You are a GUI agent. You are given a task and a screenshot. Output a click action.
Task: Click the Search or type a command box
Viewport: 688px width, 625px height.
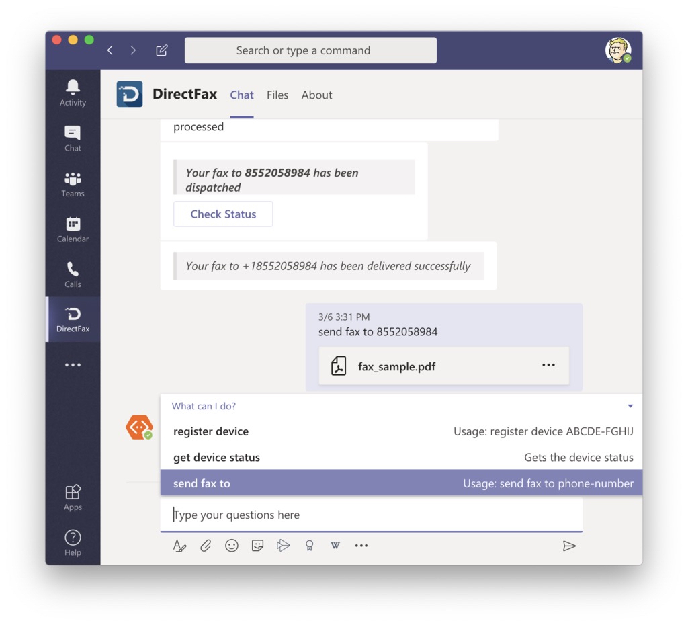310,50
